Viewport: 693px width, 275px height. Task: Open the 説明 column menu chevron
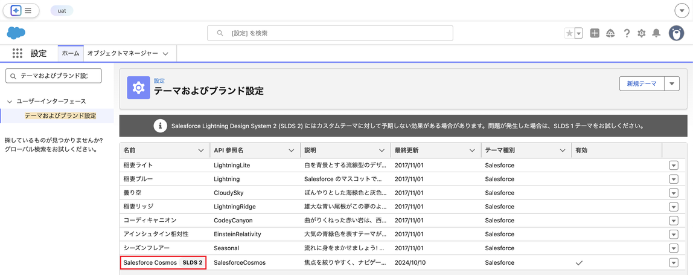tap(382, 150)
